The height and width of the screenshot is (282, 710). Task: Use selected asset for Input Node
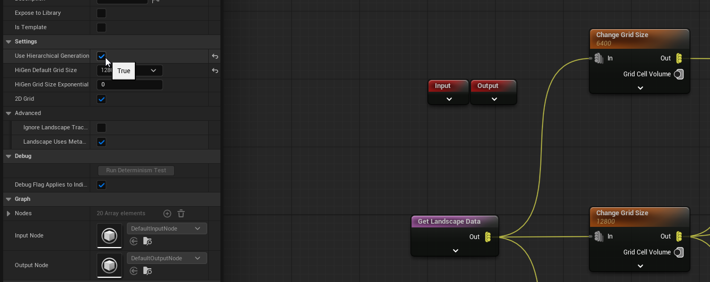(134, 241)
